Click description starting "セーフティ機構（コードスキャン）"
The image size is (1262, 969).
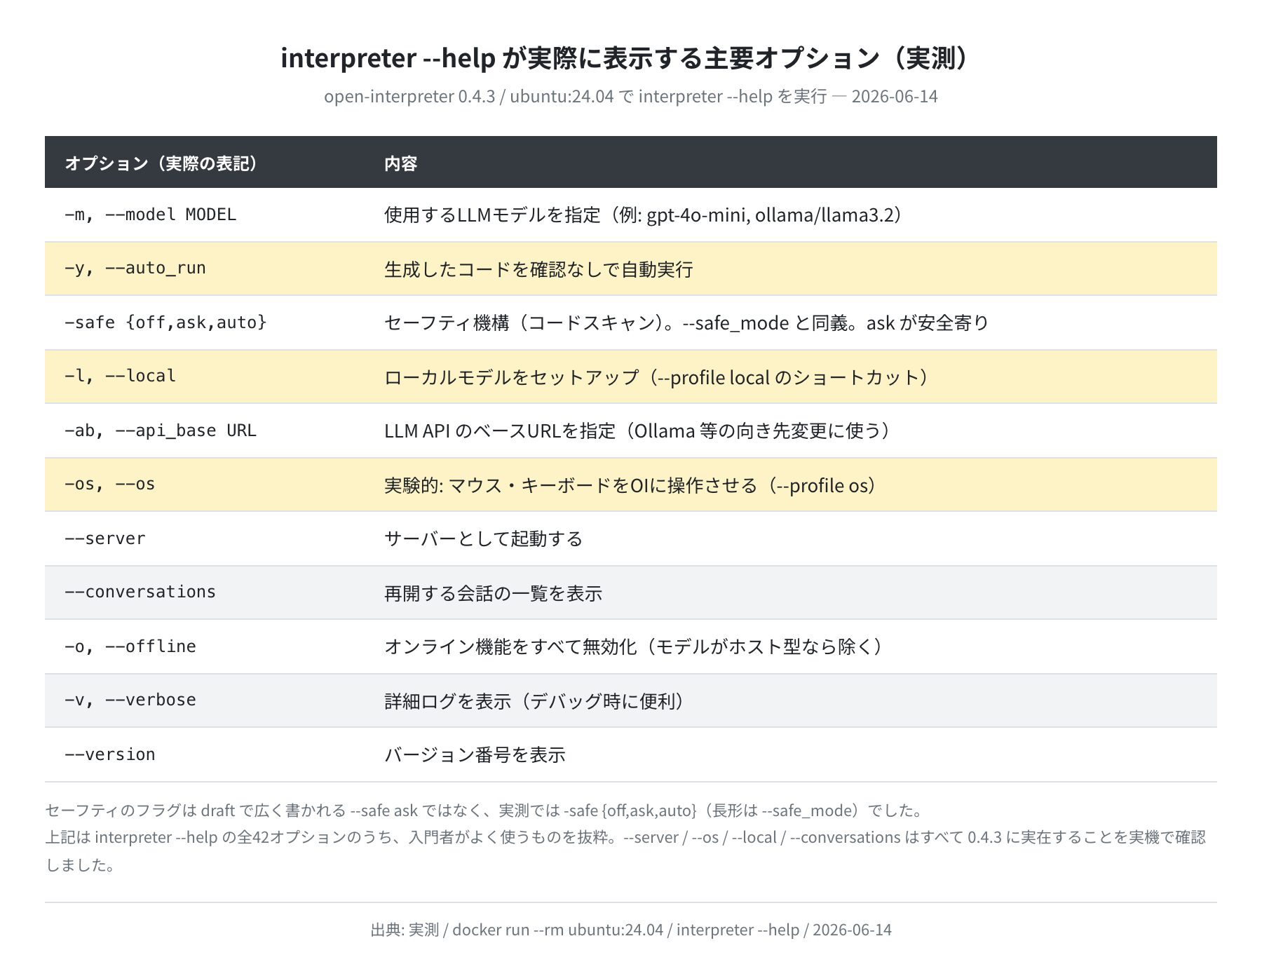coord(686,323)
